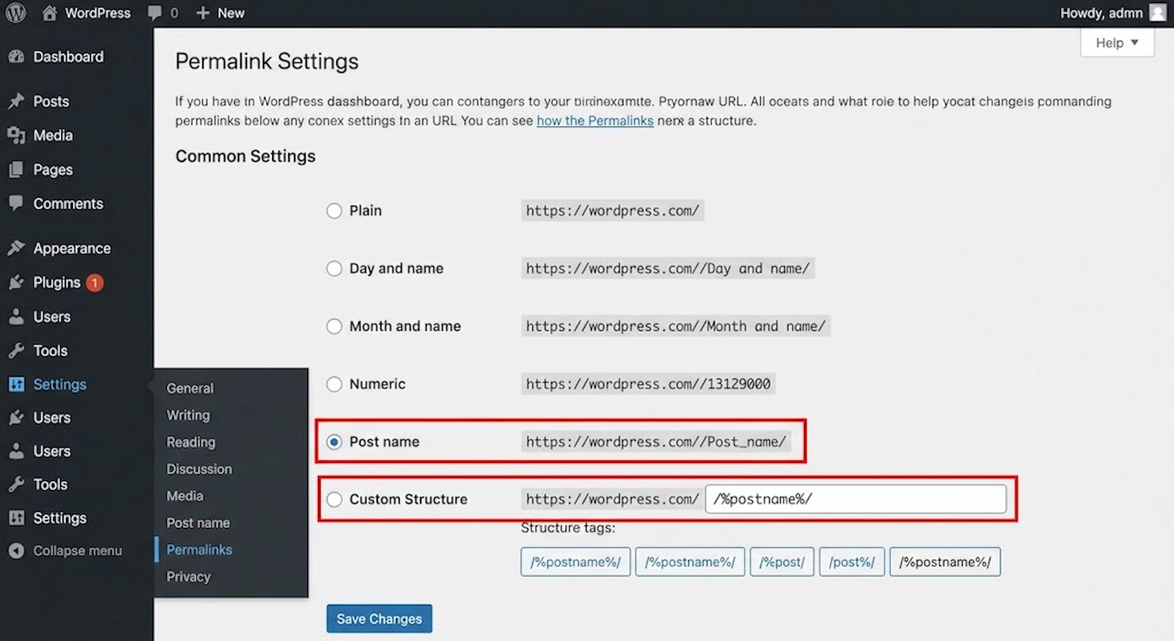Open Posts via the pushpin icon
The image size is (1174, 641).
pyautogui.click(x=17, y=101)
